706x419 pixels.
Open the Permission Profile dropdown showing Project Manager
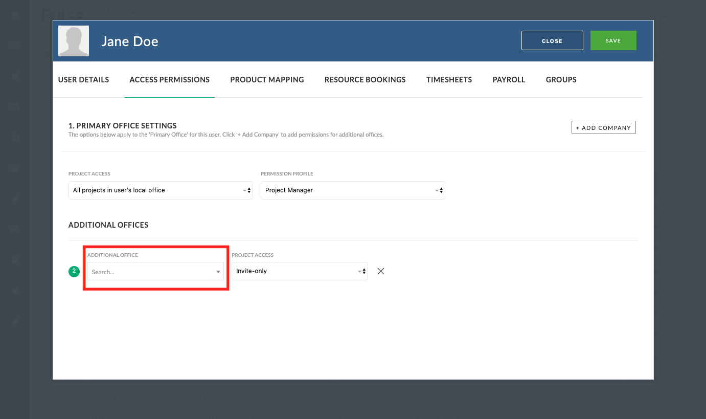pos(353,190)
